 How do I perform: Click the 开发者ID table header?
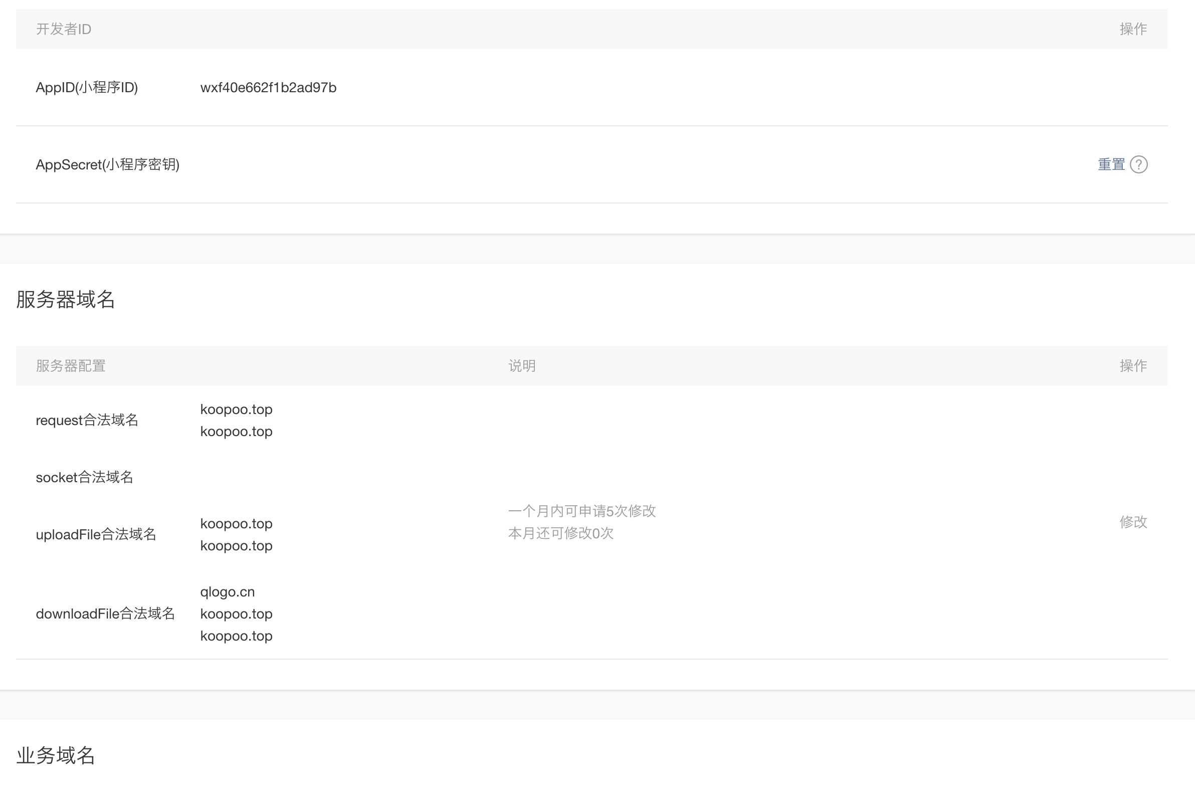63,29
